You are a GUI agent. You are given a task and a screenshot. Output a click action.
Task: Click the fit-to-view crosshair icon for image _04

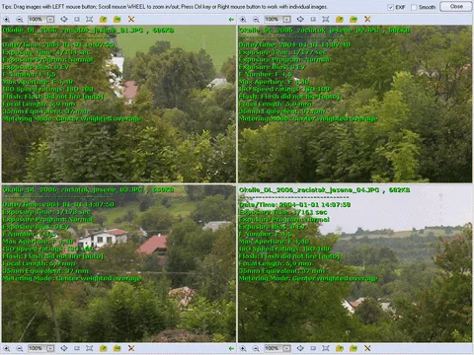[x=300, y=348]
